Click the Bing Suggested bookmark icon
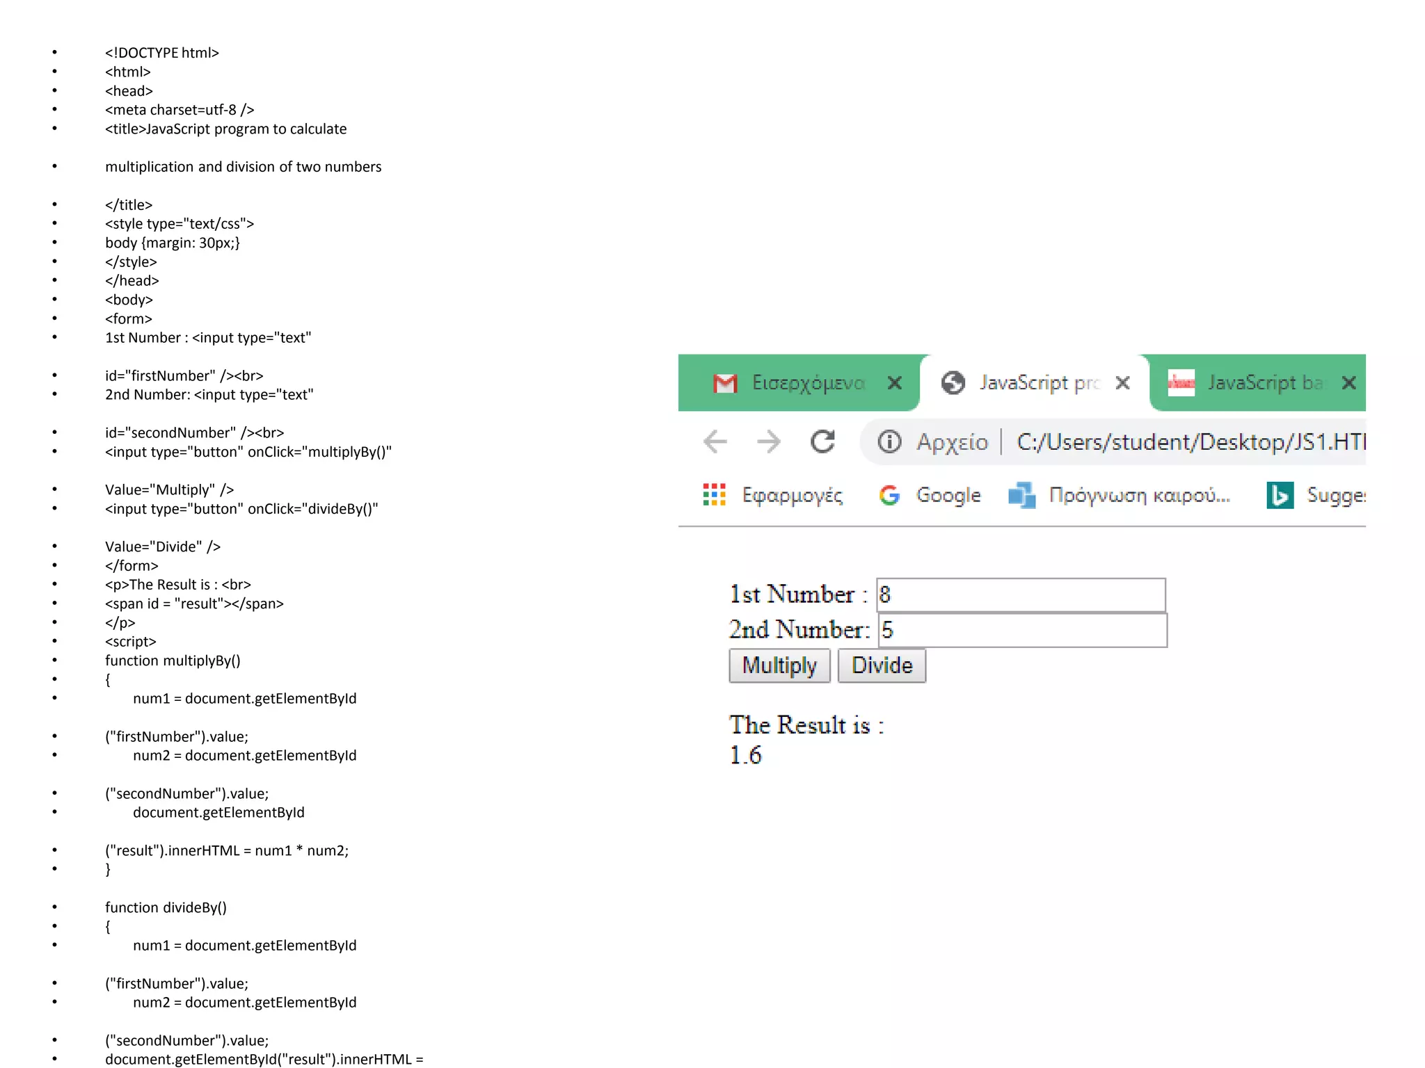This screenshot has height=1068, width=1425. (1280, 495)
